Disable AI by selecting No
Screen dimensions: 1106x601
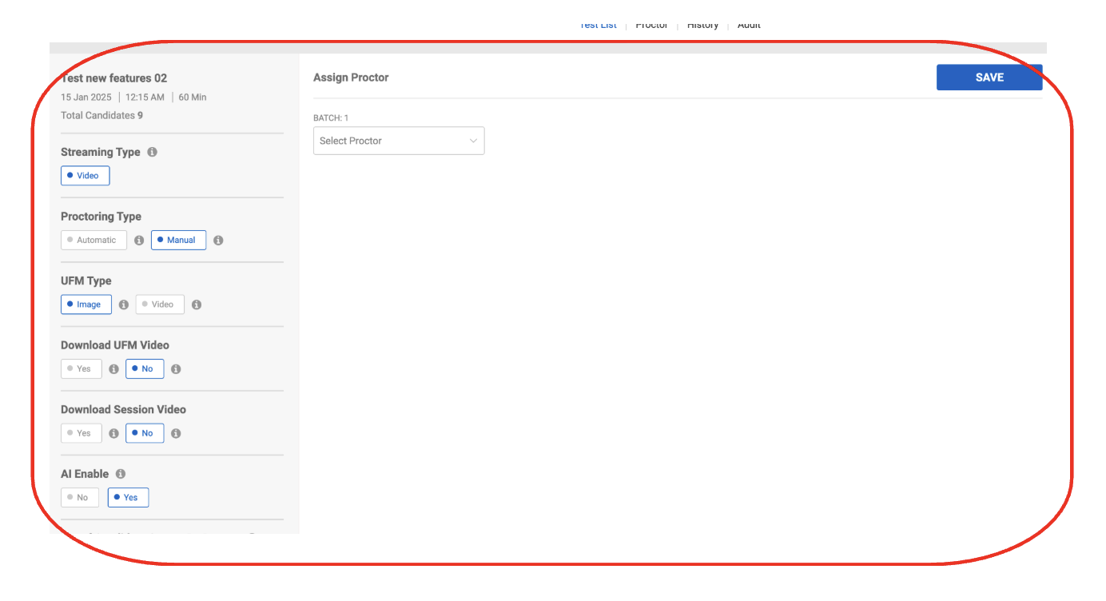tap(80, 498)
